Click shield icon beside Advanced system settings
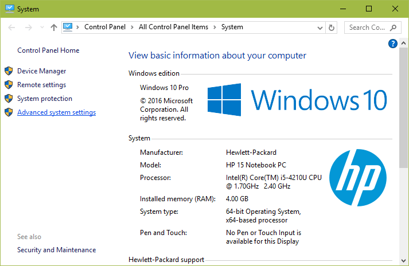 [9, 112]
